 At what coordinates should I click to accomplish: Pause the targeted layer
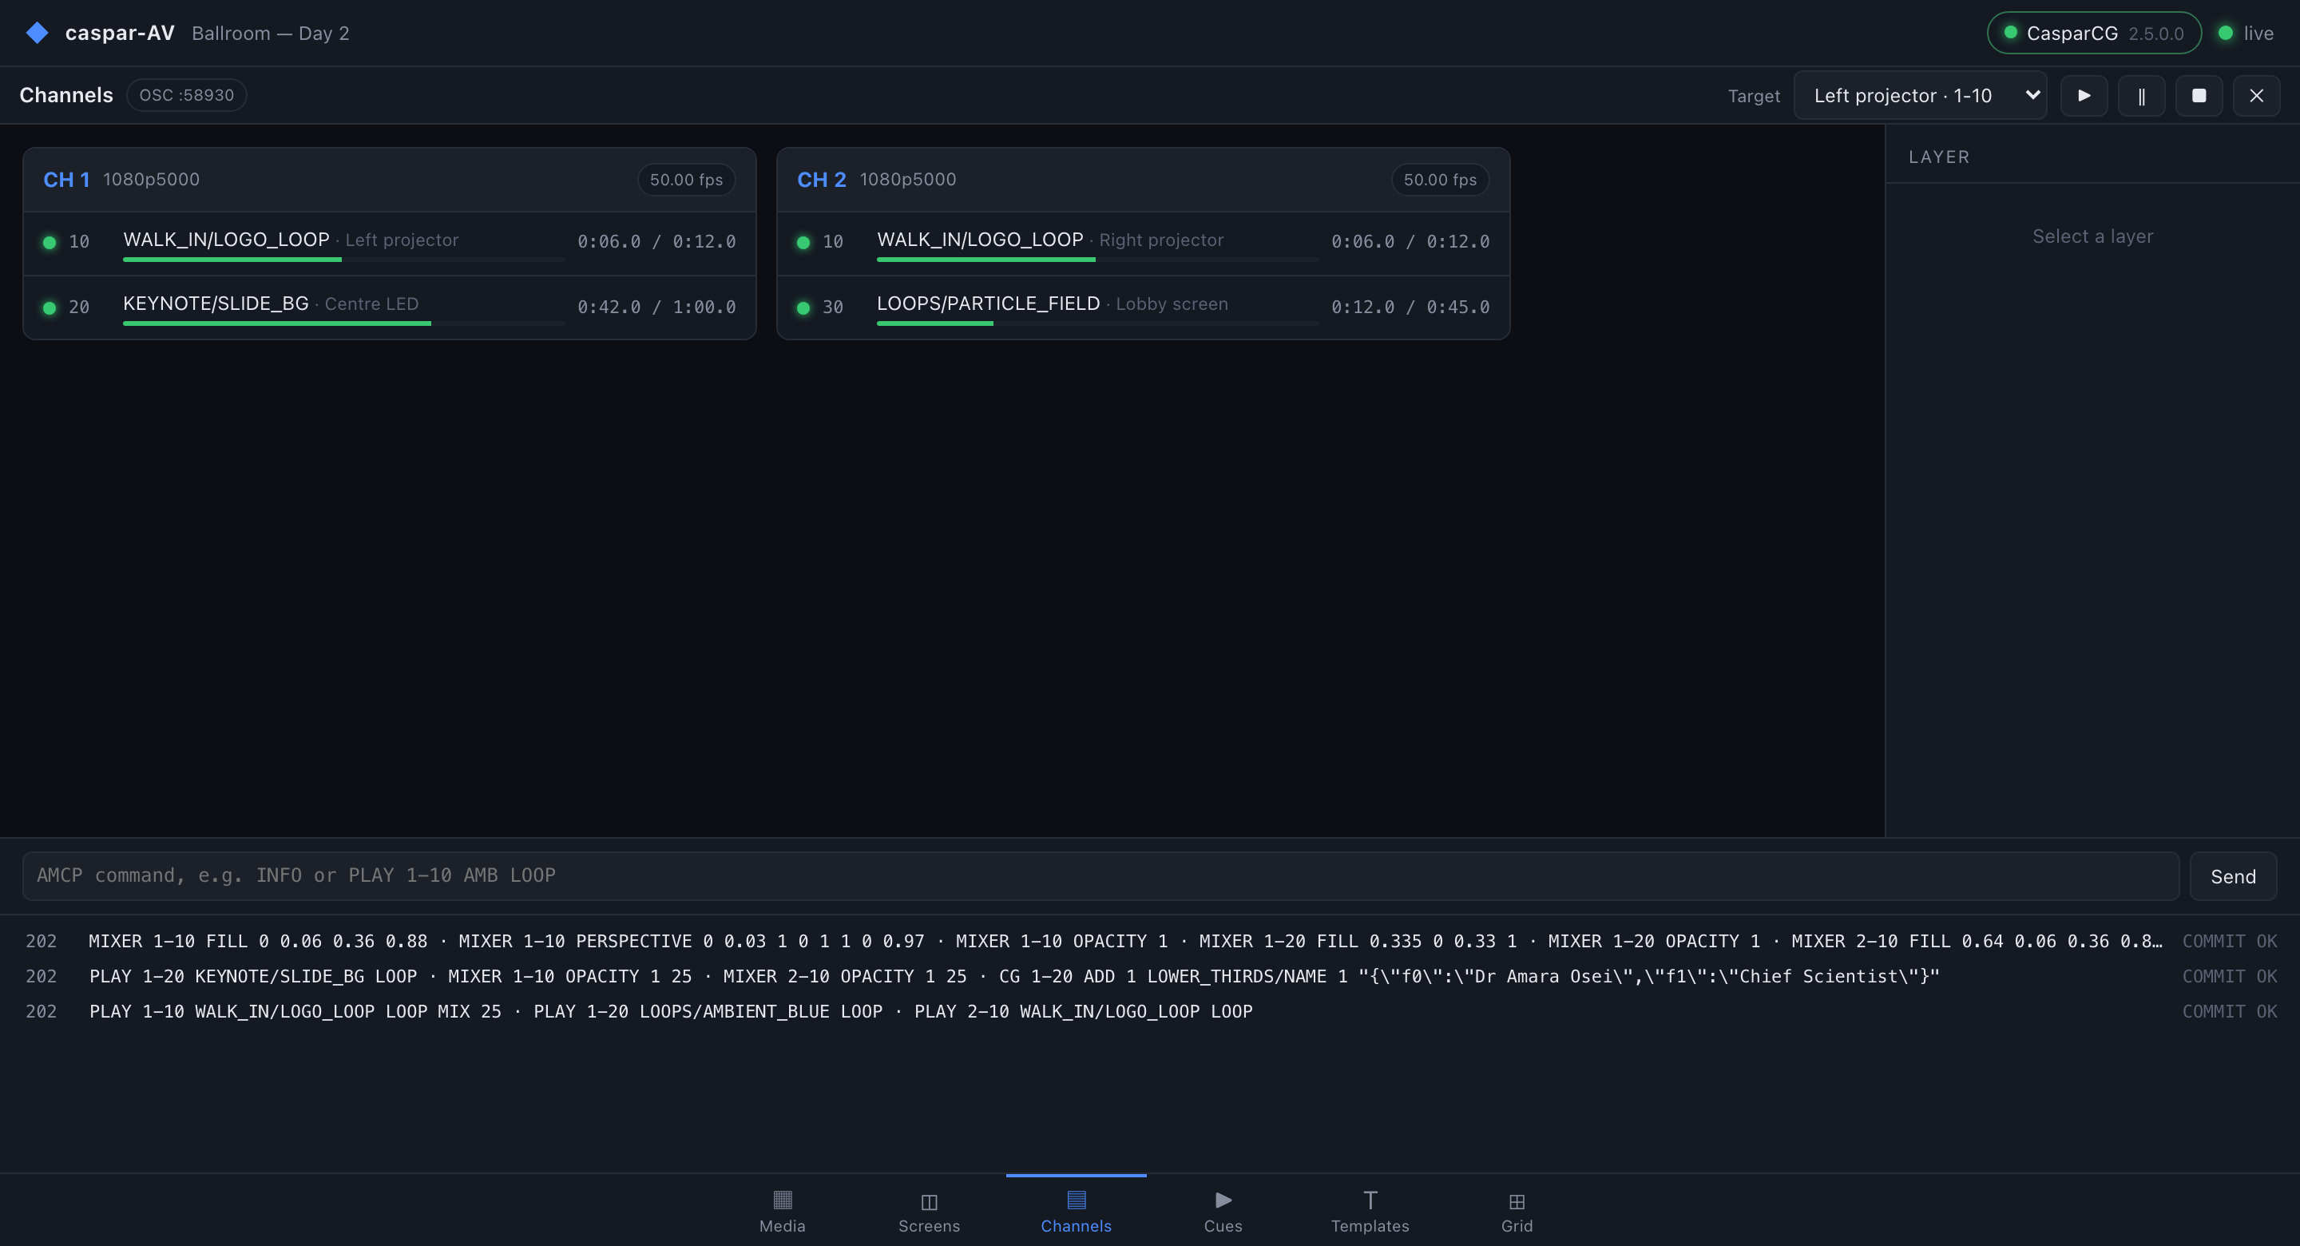pos(2141,96)
